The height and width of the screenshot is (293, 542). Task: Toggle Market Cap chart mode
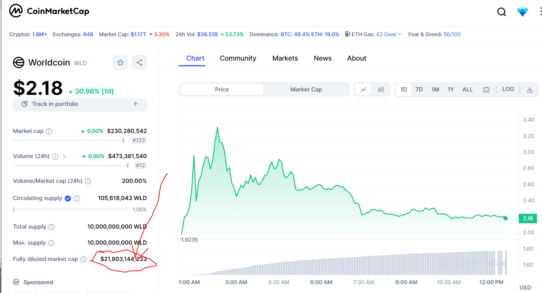pos(306,90)
